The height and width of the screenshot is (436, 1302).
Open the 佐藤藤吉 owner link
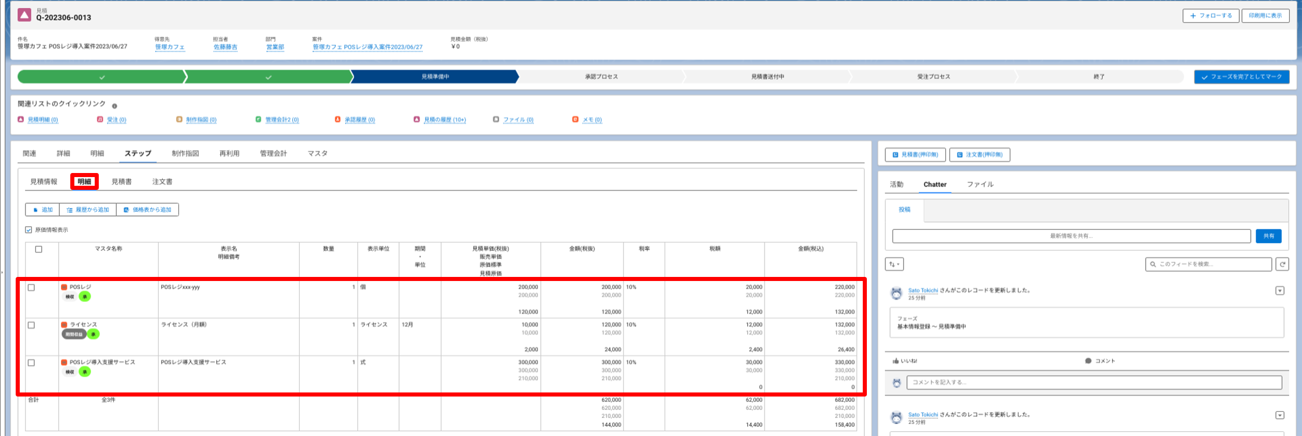tap(225, 47)
